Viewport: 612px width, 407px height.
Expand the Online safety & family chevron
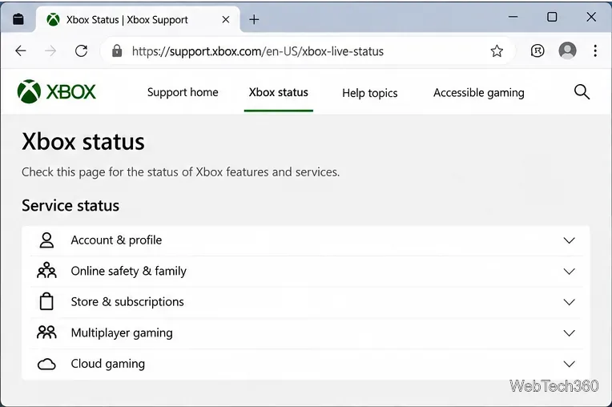(569, 272)
